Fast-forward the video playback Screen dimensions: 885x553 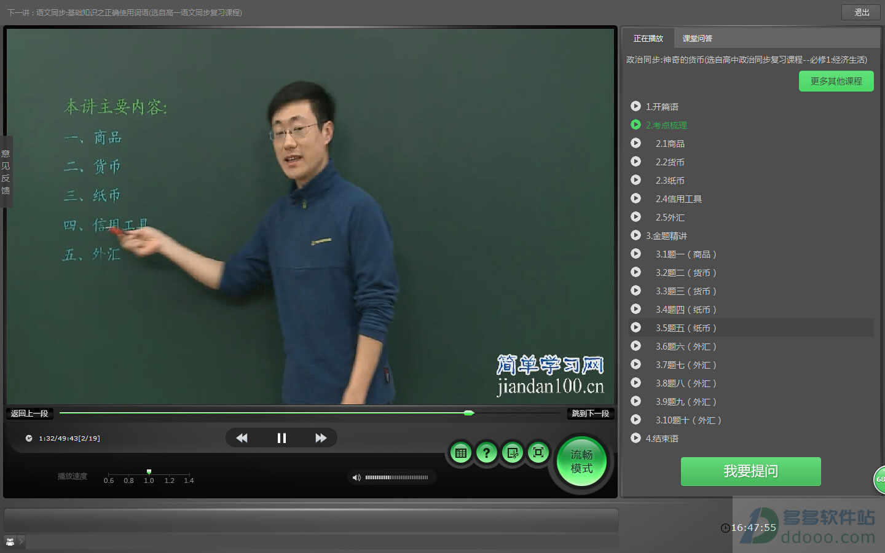(x=321, y=438)
